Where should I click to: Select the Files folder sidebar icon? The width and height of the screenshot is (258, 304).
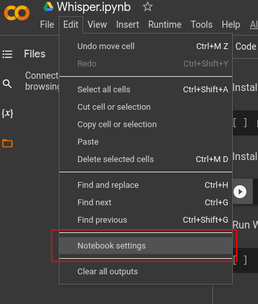[8, 143]
